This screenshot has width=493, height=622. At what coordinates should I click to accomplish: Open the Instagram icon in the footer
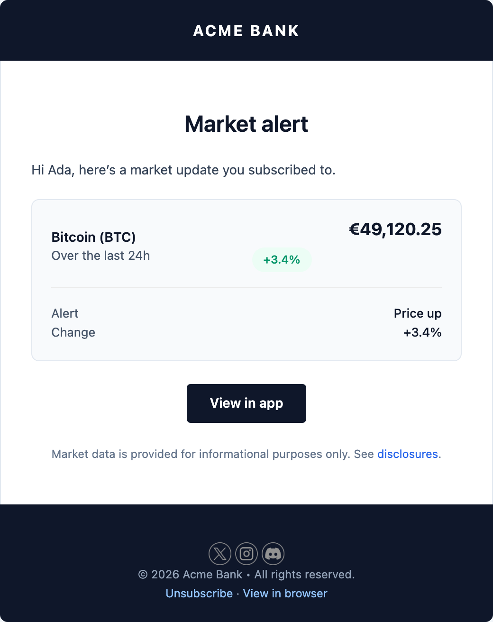click(x=246, y=554)
